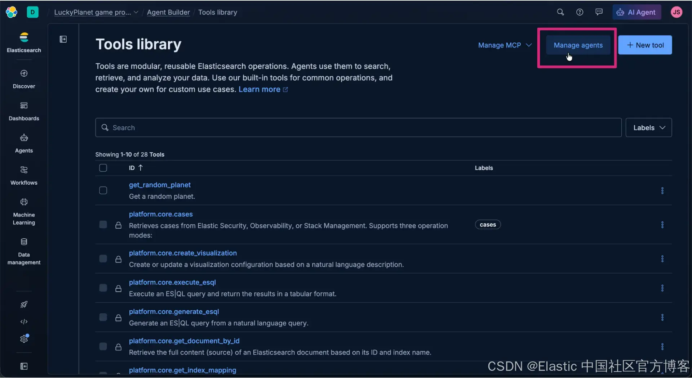Click the Labels column header
This screenshot has height=378, width=692.
(x=484, y=168)
